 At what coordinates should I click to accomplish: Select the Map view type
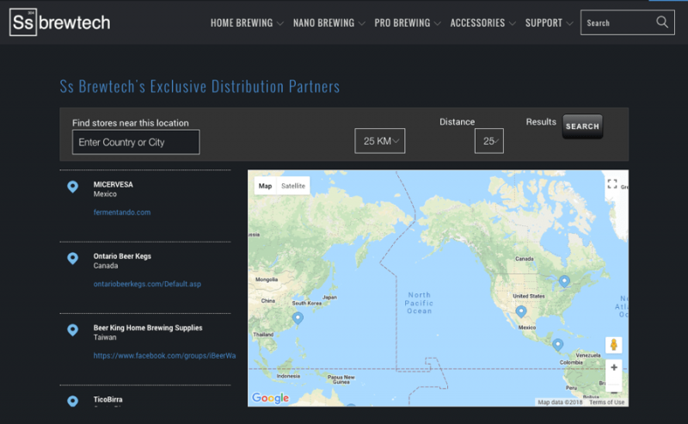coord(265,186)
